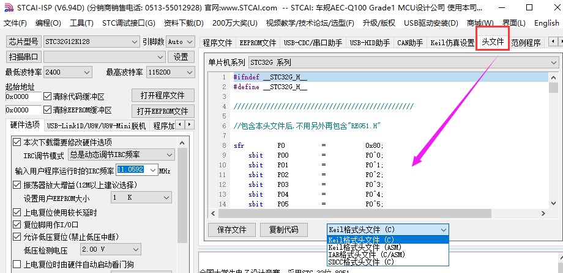
Task: Click the EEPROM start address 0x0000 field
Action: click(23, 110)
